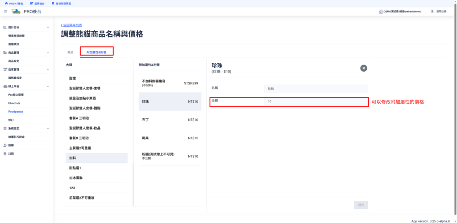Click the 系統設定 gear icon
The width and height of the screenshot is (457, 223).
[x=5, y=128]
